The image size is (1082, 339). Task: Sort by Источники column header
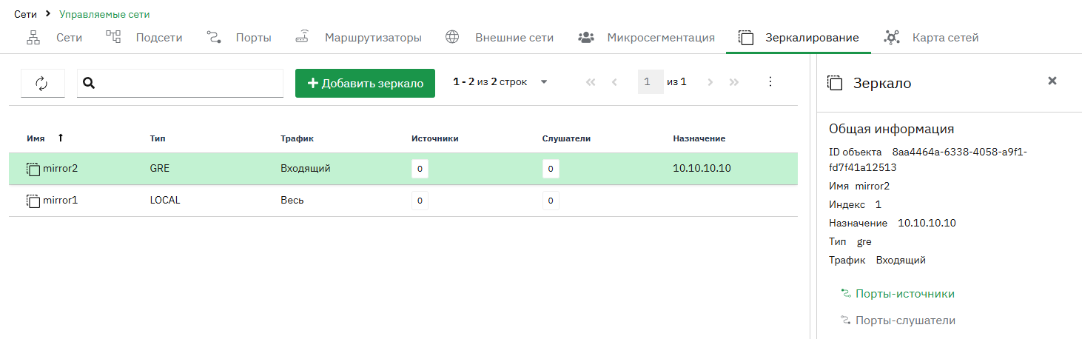pyautogui.click(x=435, y=138)
